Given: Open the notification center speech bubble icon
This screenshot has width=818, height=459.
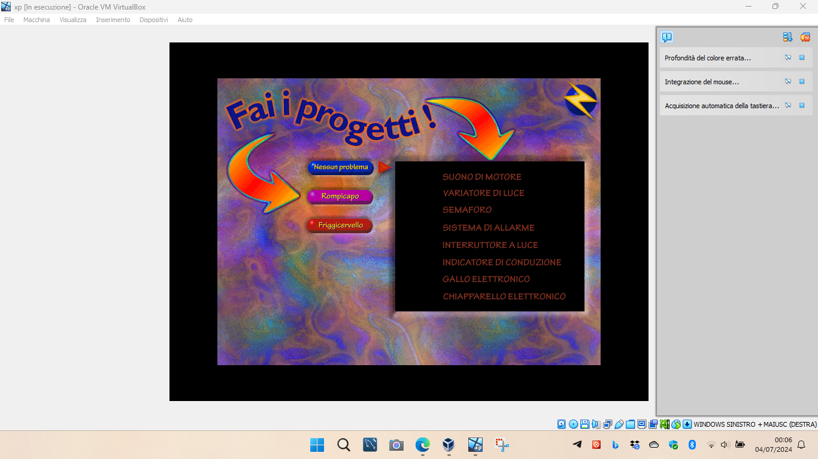Looking at the screenshot, I should [666, 37].
